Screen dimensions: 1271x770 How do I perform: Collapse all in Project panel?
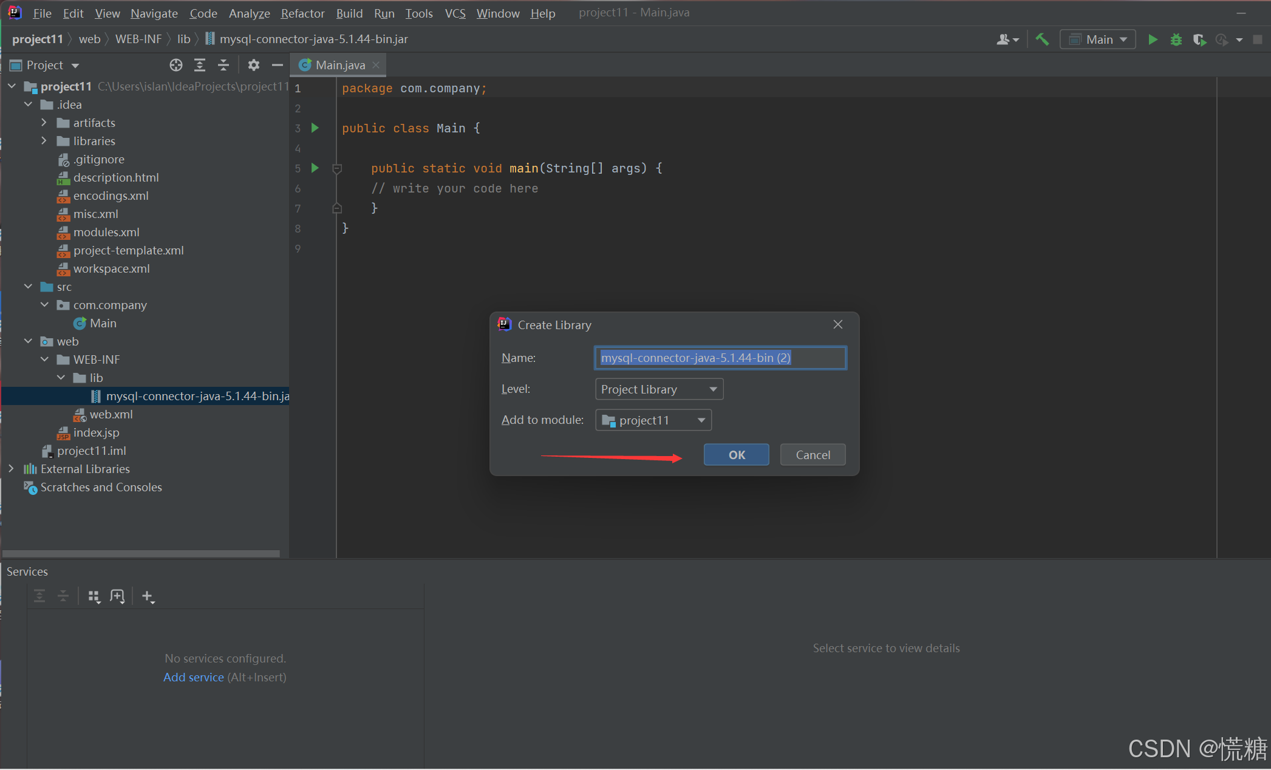point(223,65)
